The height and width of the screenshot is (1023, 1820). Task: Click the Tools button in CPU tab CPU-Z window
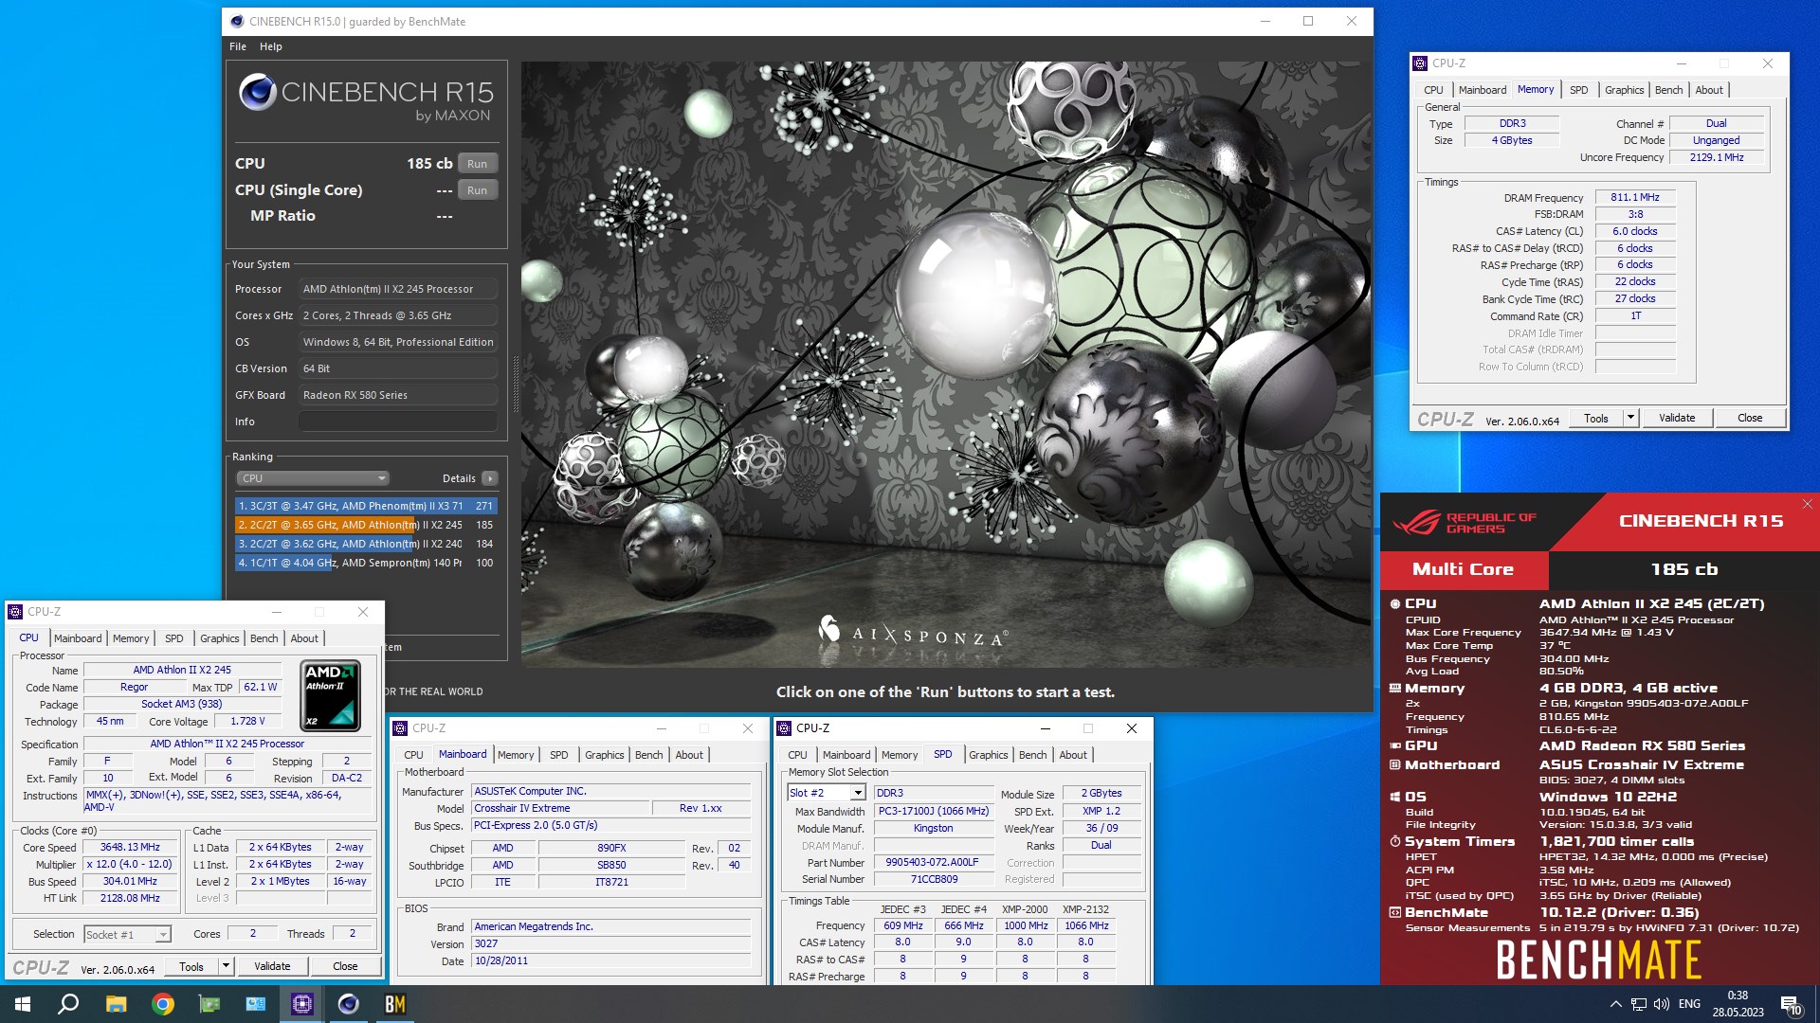pyautogui.click(x=191, y=966)
